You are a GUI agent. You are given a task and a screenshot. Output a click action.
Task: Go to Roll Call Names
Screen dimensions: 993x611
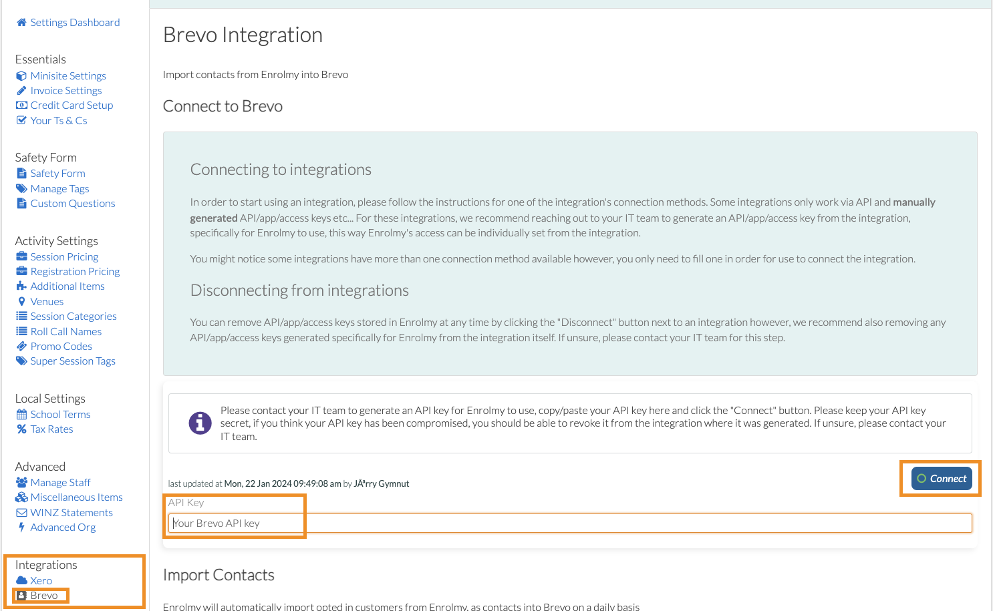66,332
